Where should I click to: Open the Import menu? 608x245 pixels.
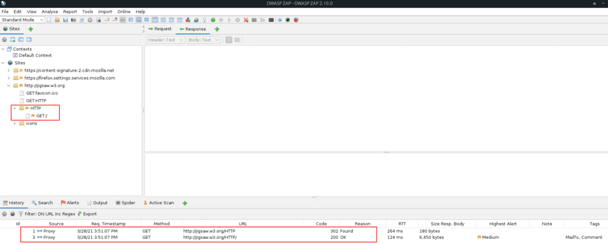click(105, 12)
